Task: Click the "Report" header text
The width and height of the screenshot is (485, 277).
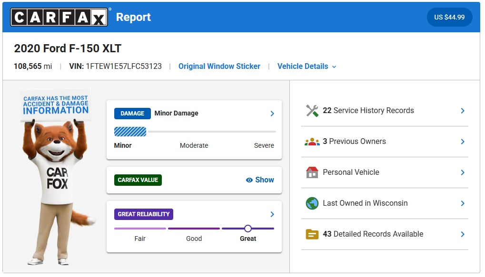Action: 133,17
